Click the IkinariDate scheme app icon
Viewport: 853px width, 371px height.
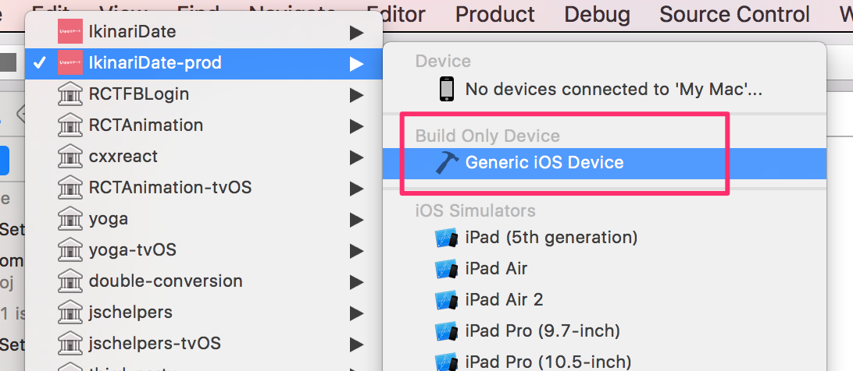pyautogui.click(x=70, y=32)
